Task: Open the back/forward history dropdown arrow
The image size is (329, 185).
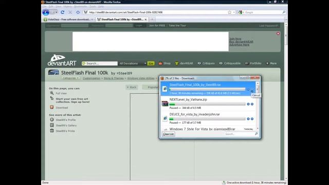Action: [x=56, y=12]
